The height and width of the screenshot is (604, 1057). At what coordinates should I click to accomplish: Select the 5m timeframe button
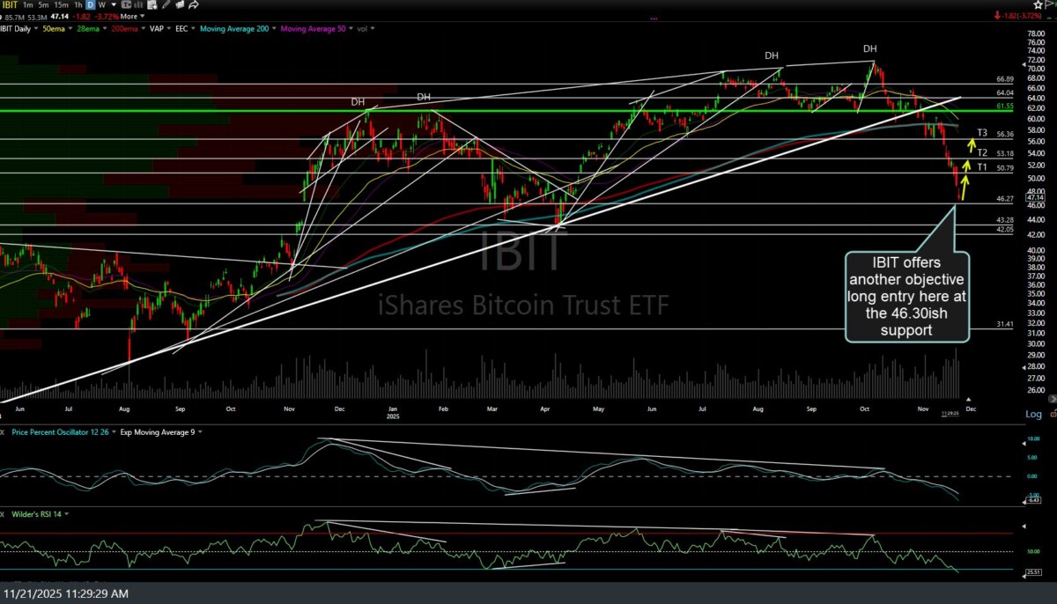(x=44, y=5)
